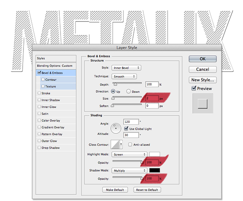Click the Depth slider handle
Screen dimensions: 243x201
(x=115, y=84)
